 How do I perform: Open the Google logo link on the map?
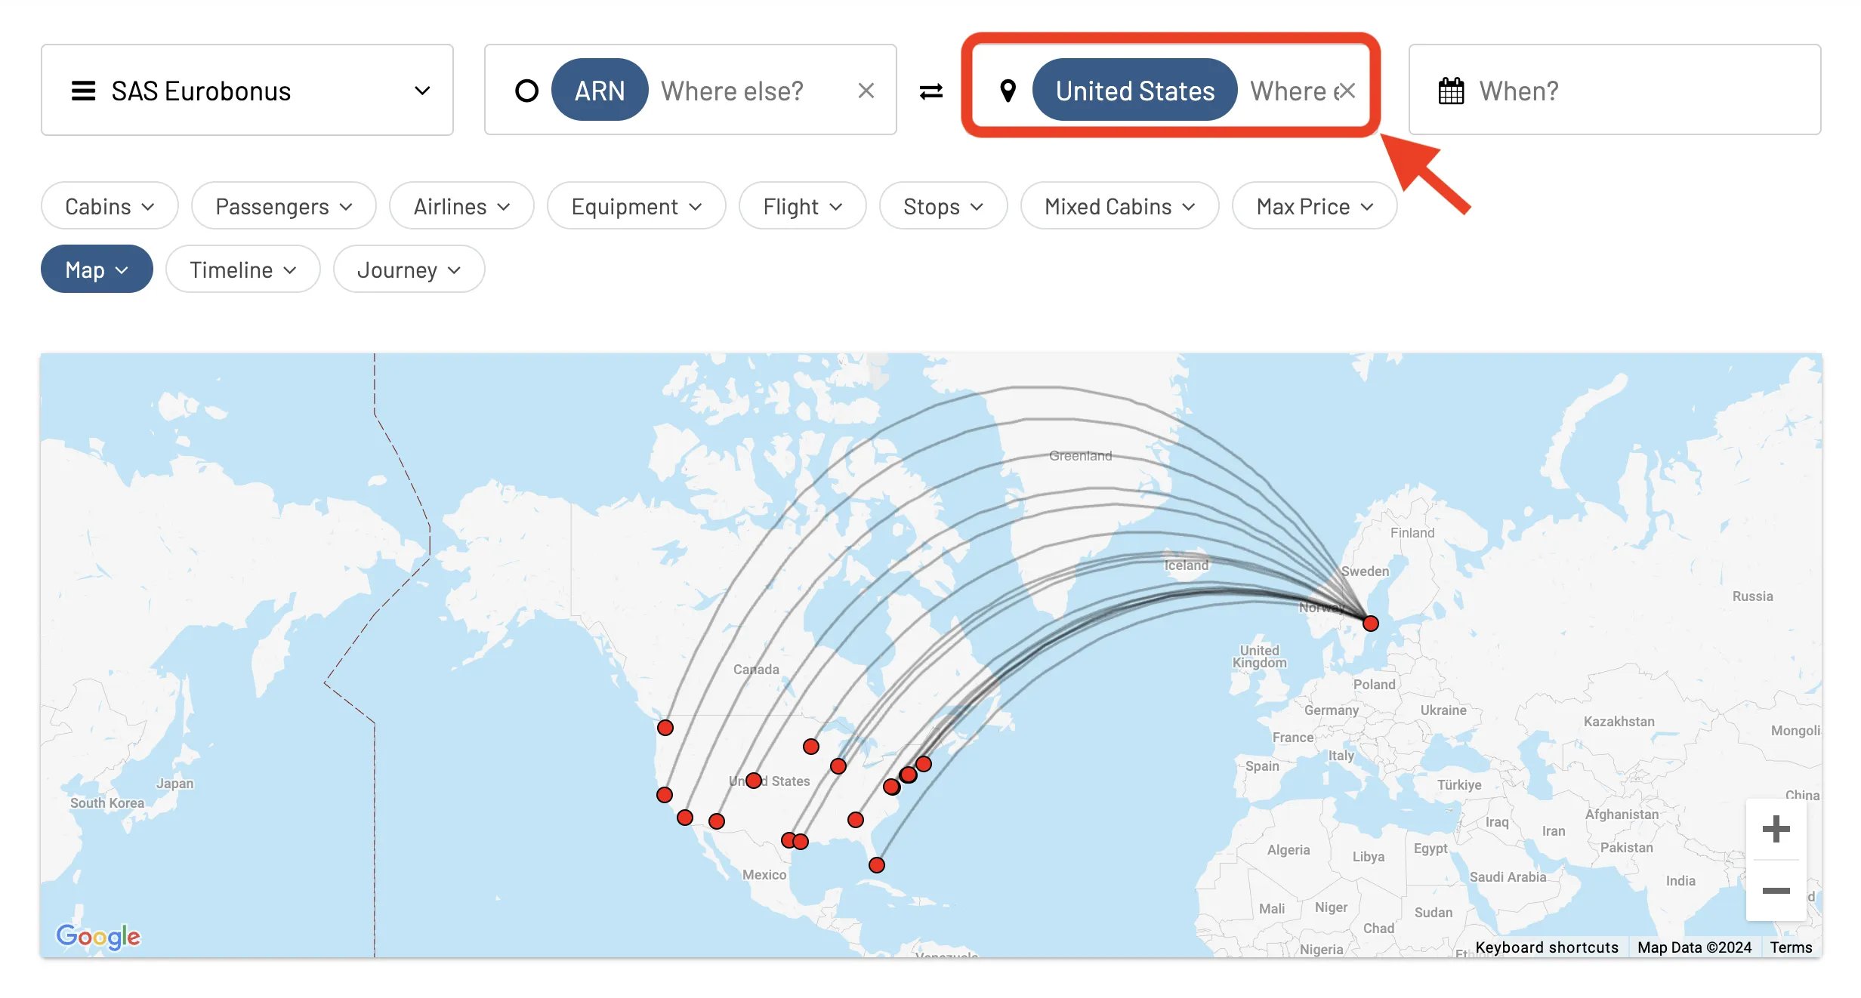tap(98, 937)
